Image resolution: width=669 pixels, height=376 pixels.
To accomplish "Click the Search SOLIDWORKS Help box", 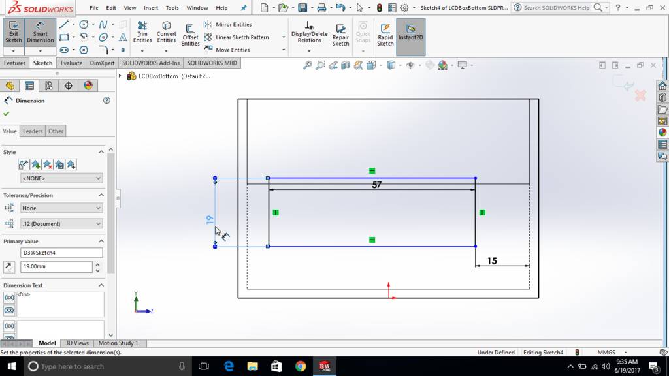I will tap(557, 8).
